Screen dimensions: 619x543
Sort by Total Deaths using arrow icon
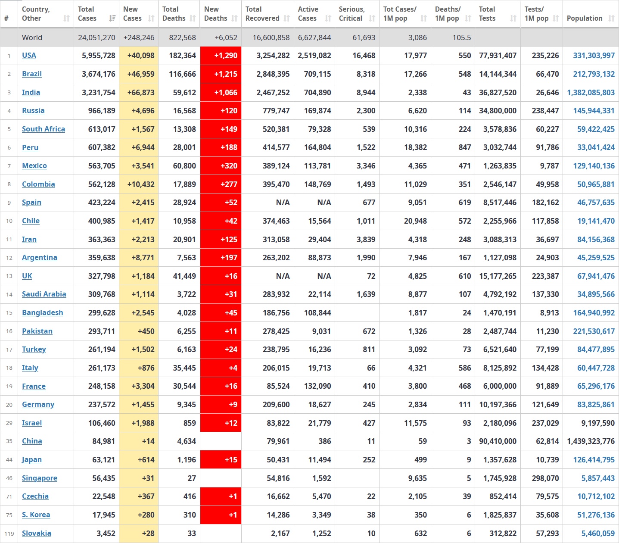(193, 19)
